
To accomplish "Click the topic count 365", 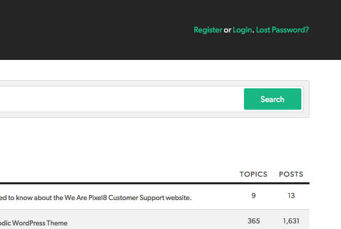I will pyautogui.click(x=253, y=221).
